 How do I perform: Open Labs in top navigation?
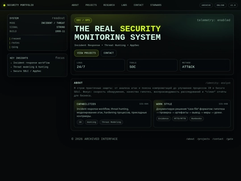pyautogui.click(x=124, y=5)
